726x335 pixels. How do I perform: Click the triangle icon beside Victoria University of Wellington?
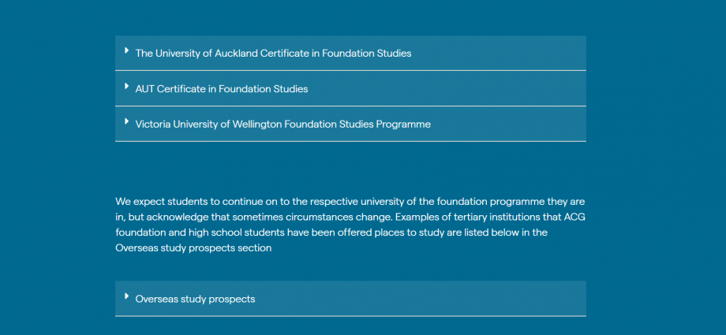pyautogui.click(x=127, y=121)
